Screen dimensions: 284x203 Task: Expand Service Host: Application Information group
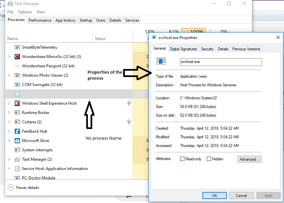[9, 169]
